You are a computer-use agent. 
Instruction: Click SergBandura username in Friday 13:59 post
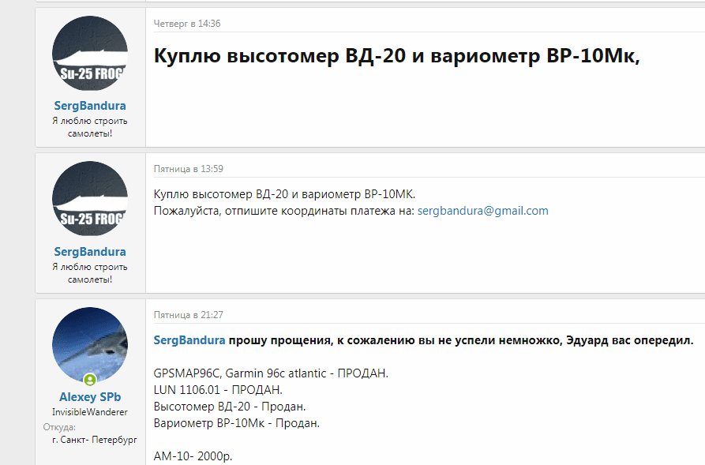click(x=90, y=251)
